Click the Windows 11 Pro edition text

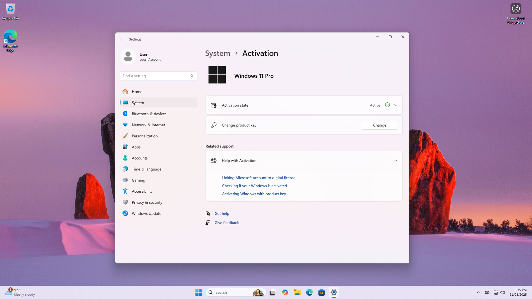pyautogui.click(x=254, y=76)
